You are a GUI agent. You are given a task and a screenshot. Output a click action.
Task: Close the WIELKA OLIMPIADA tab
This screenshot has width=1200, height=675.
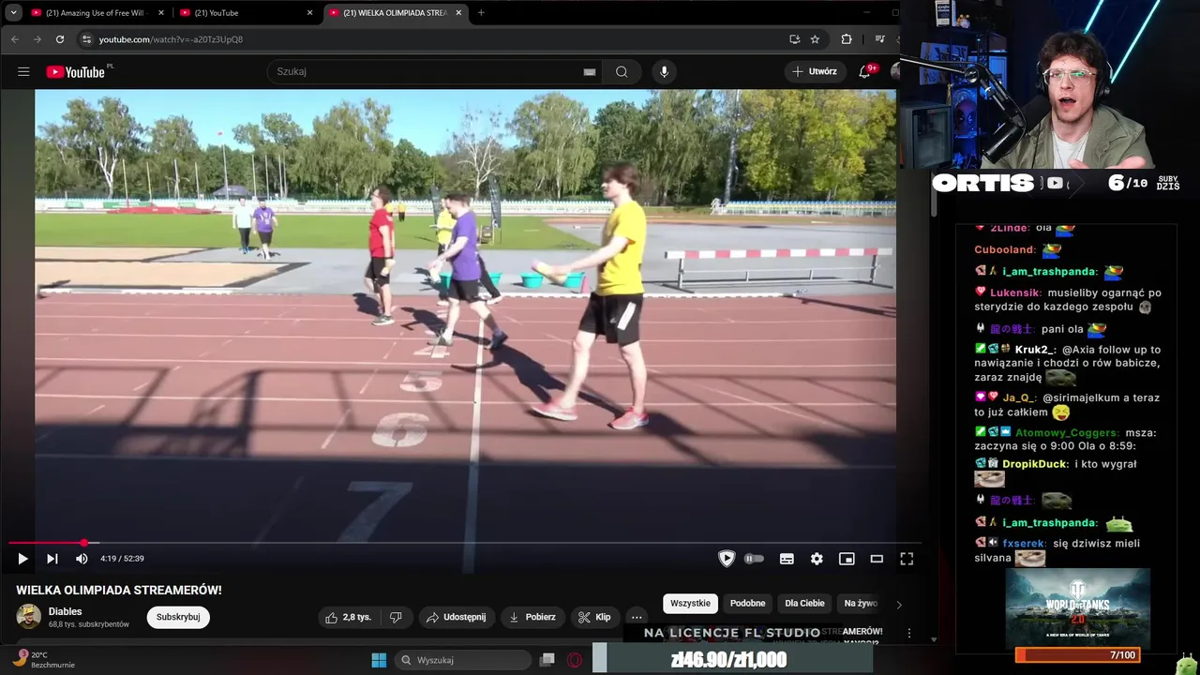458,13
